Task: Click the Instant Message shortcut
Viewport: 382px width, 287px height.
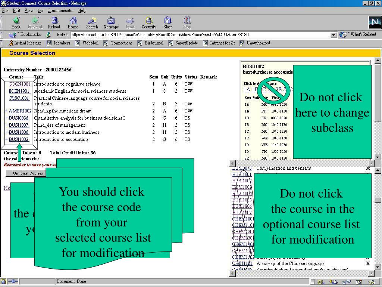Action: pyautogui.click(x=25, y=43)
